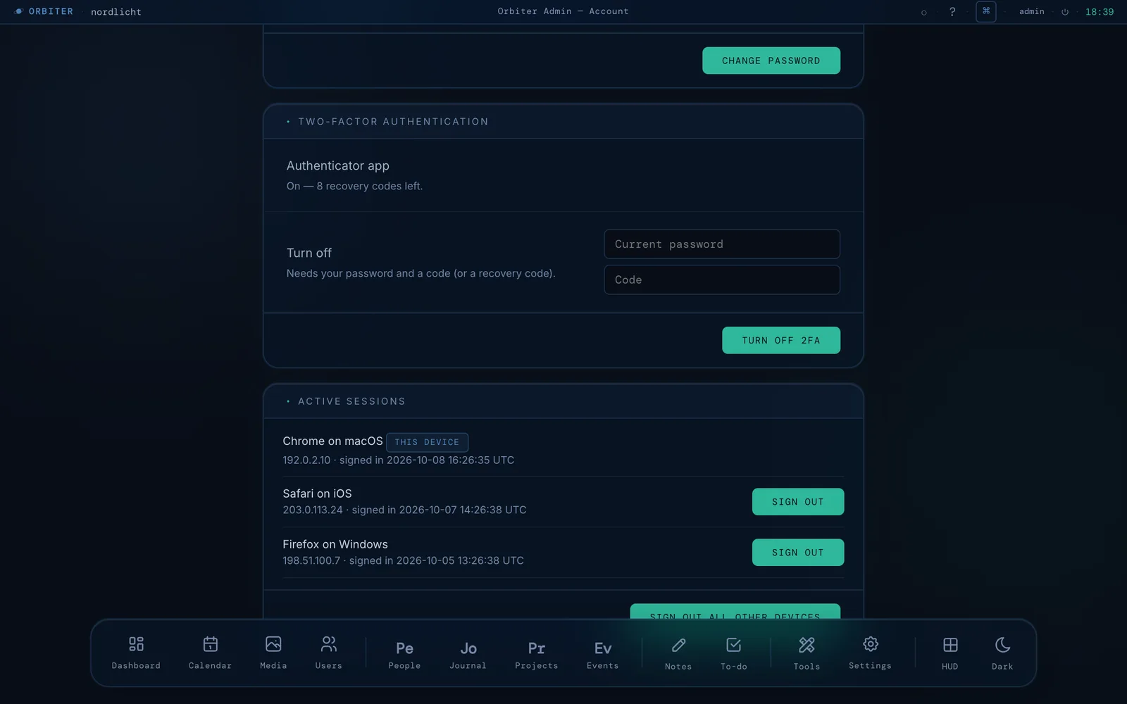The image size is (1127, 704).
Task: Open the command palette key icon
Action: (x=986, y=11)
